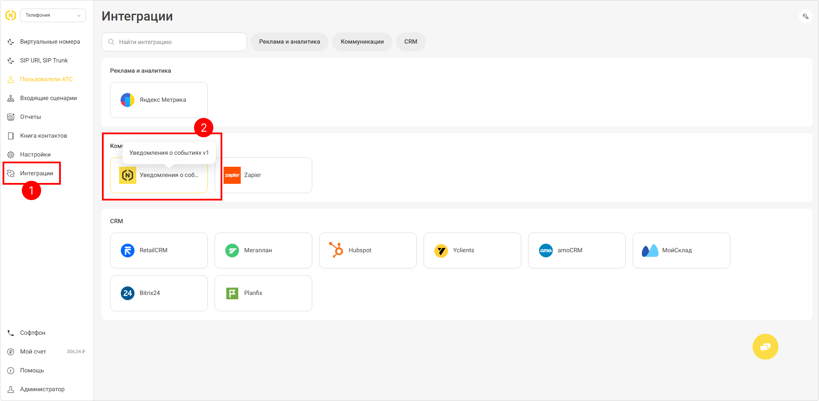This screenshot has height=401, width=819.
Task: Click the Planfix logo icon
Action: [232, 293]
